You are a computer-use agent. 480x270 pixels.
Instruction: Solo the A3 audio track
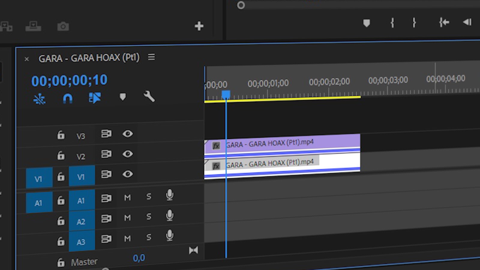[148, 237]
